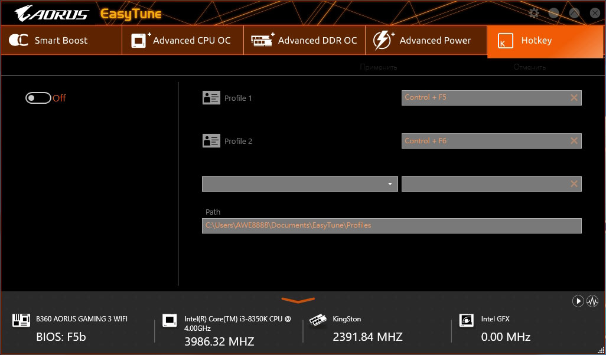The height and width of the screenshot is (355, 606).
Task: Click the Profile 2 card icon
Action: [211, 141]
